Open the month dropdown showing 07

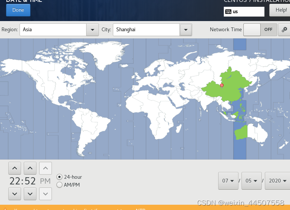click(228, 181)
